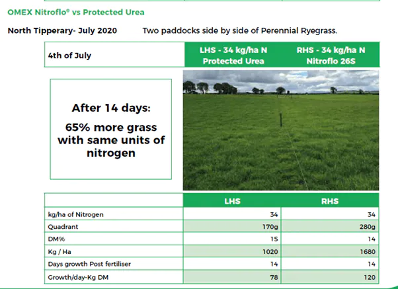
Task: Click the Quadrant value '280g'
Action: pyautogui.click(x=368, y=227)
